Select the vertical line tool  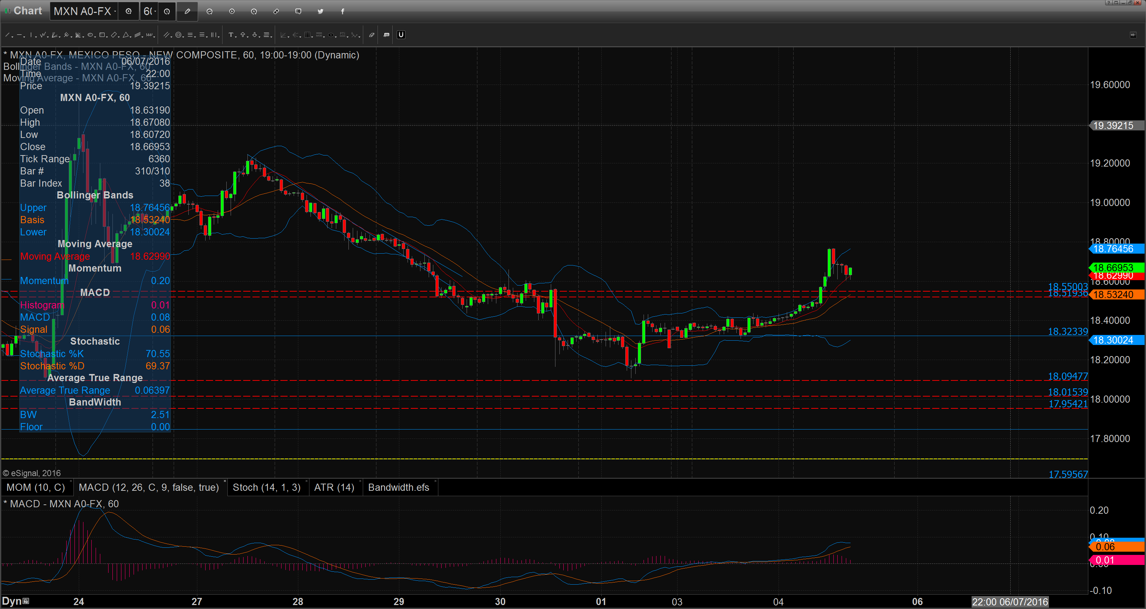click(31, 35)
